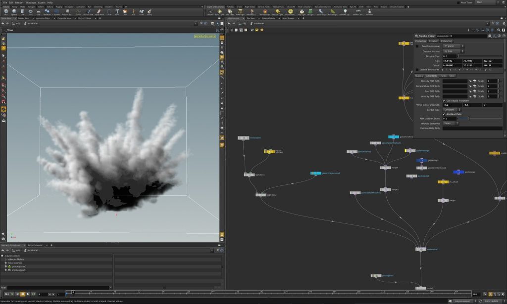Click the Position Data Path field
The height and width of the screenshot is (304, 507).
[472, 128]
